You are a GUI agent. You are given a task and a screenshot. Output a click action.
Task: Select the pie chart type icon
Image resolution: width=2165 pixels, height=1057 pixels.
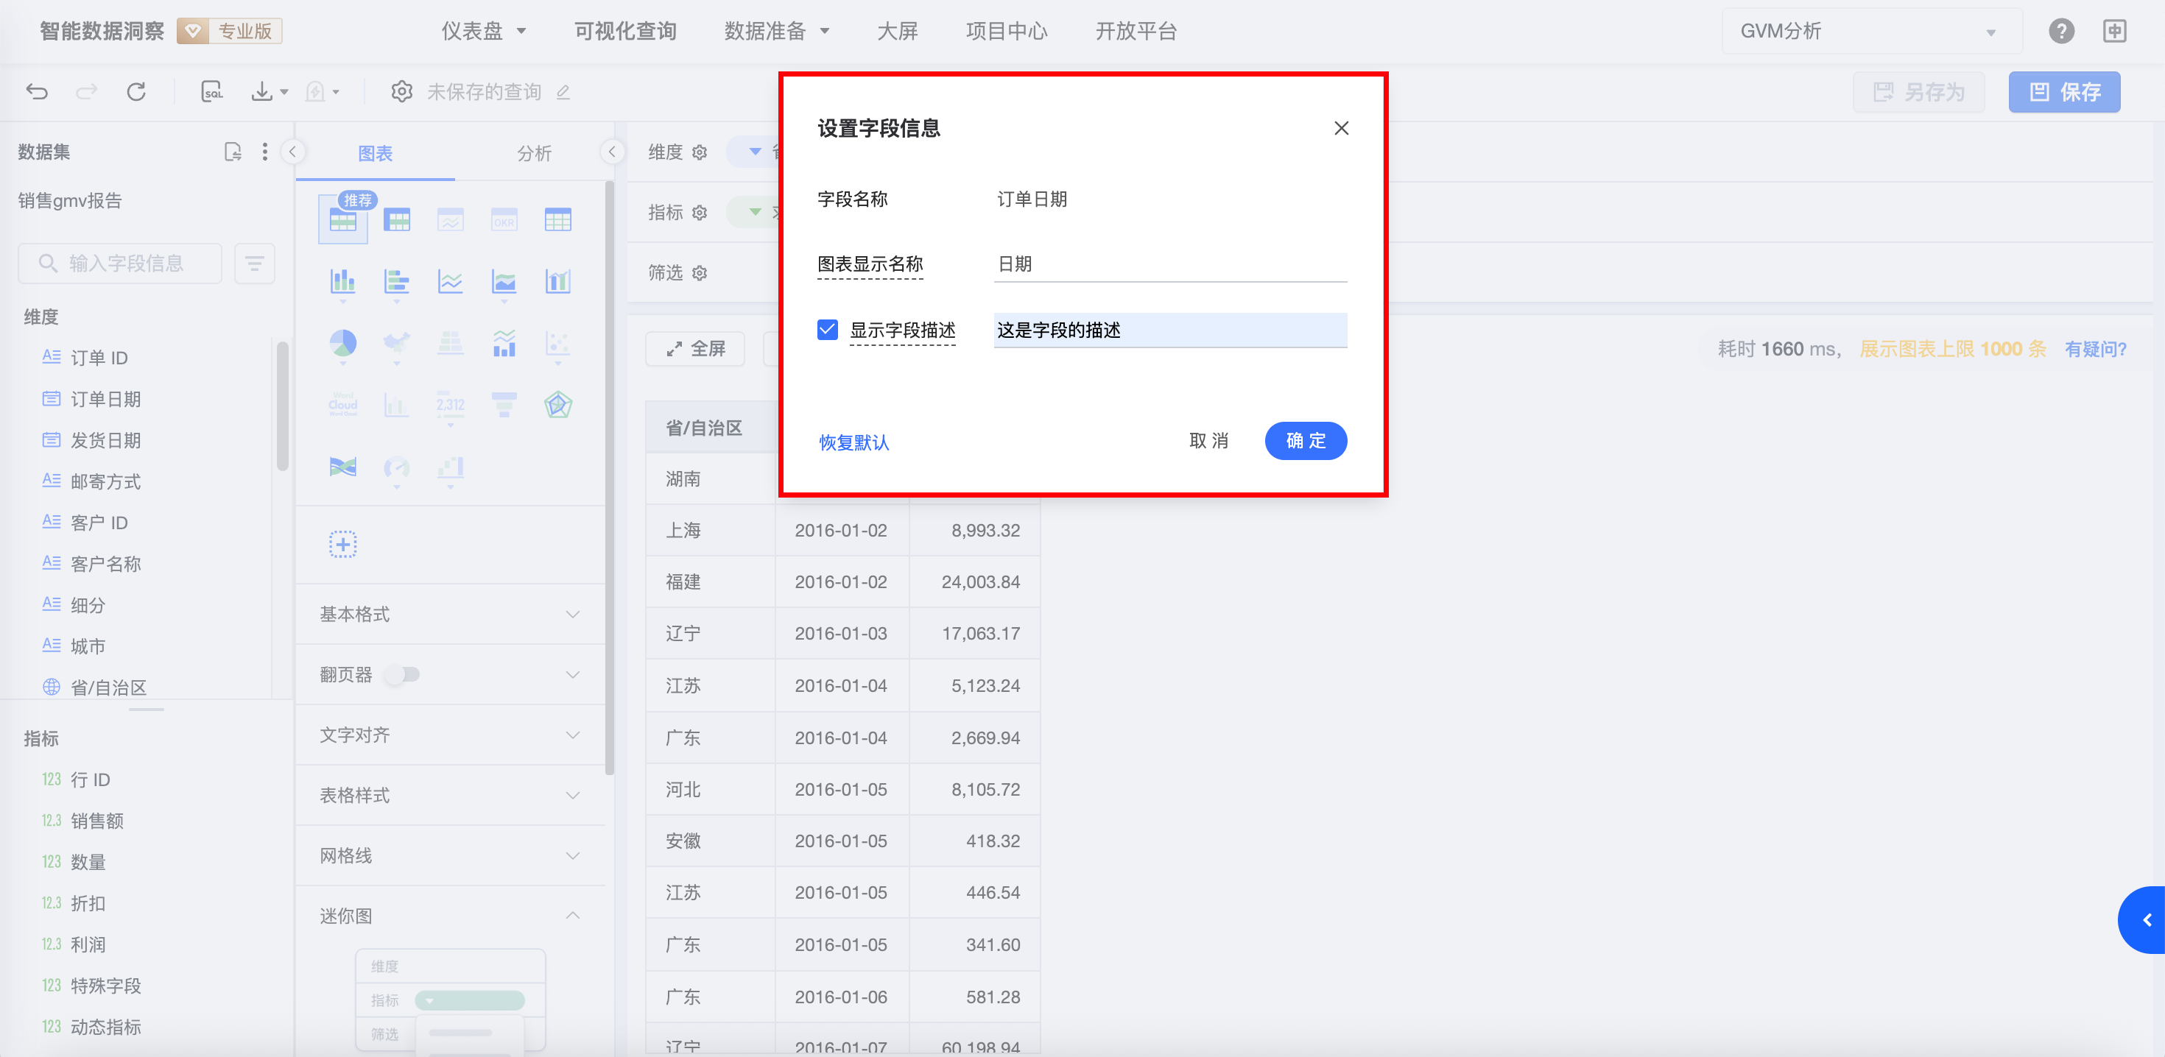pyautogui.click(x=342, y=343)
